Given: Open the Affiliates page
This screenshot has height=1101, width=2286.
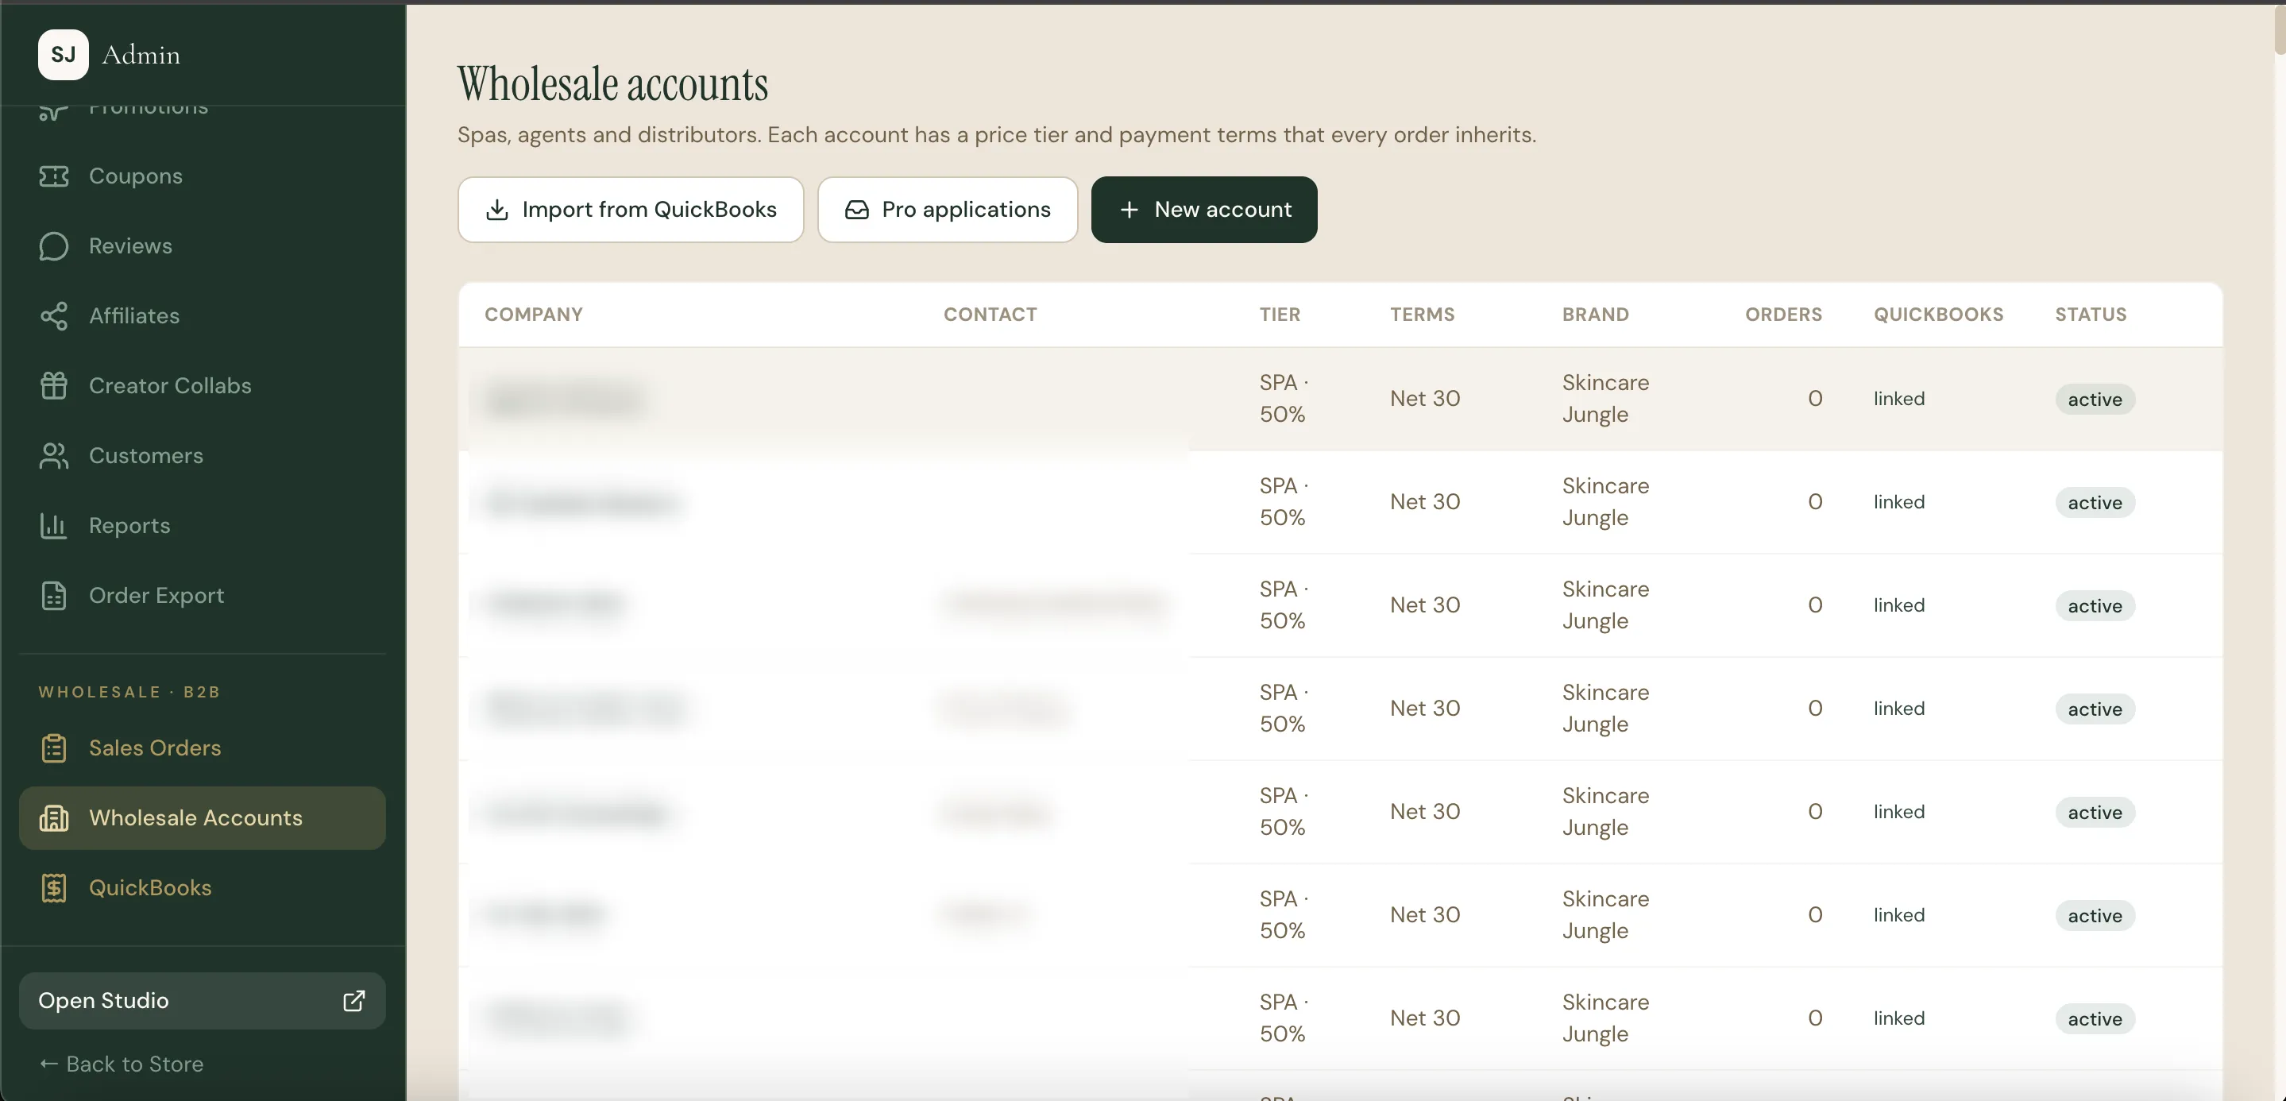Looking at the screenshot, I should pos(203,316).
